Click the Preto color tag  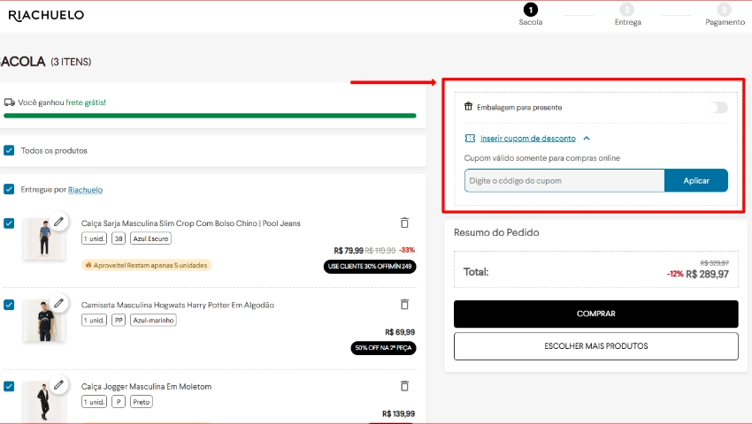pos(142,402)
